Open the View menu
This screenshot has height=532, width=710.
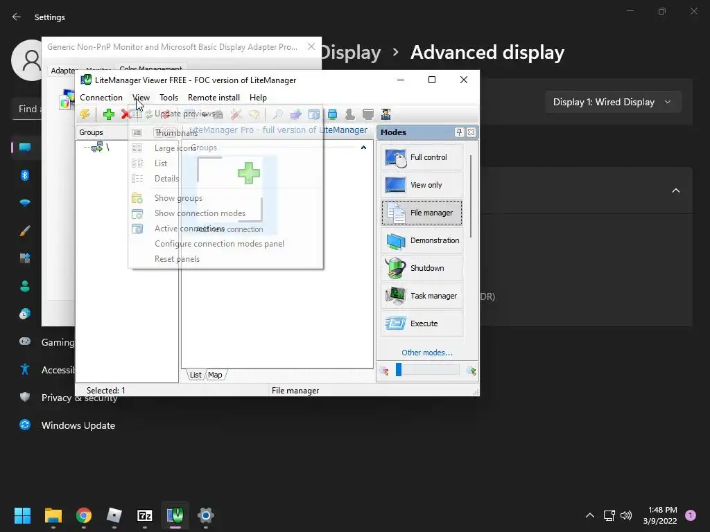(141, 98)
